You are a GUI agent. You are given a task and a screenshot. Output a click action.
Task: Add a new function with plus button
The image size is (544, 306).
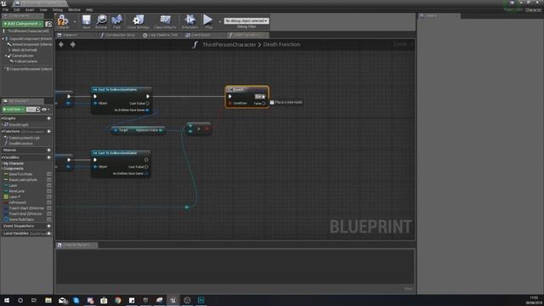(x=49, y=132)
